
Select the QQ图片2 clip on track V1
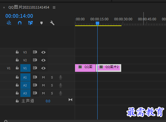109,68
